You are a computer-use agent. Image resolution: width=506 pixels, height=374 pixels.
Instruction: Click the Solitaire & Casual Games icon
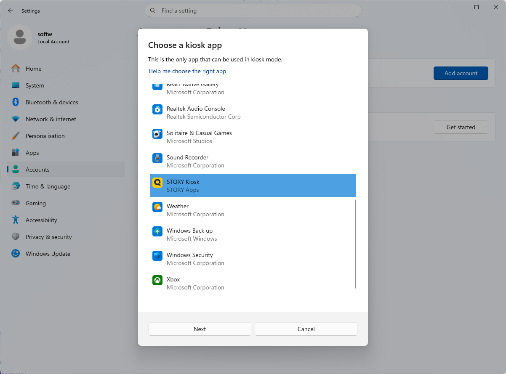(157, 134)
